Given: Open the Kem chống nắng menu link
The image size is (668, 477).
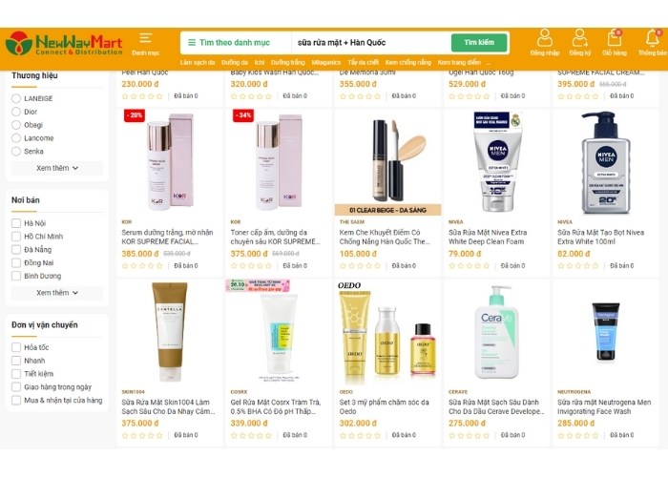Looking at the screenshot, I should pos(408,63).
